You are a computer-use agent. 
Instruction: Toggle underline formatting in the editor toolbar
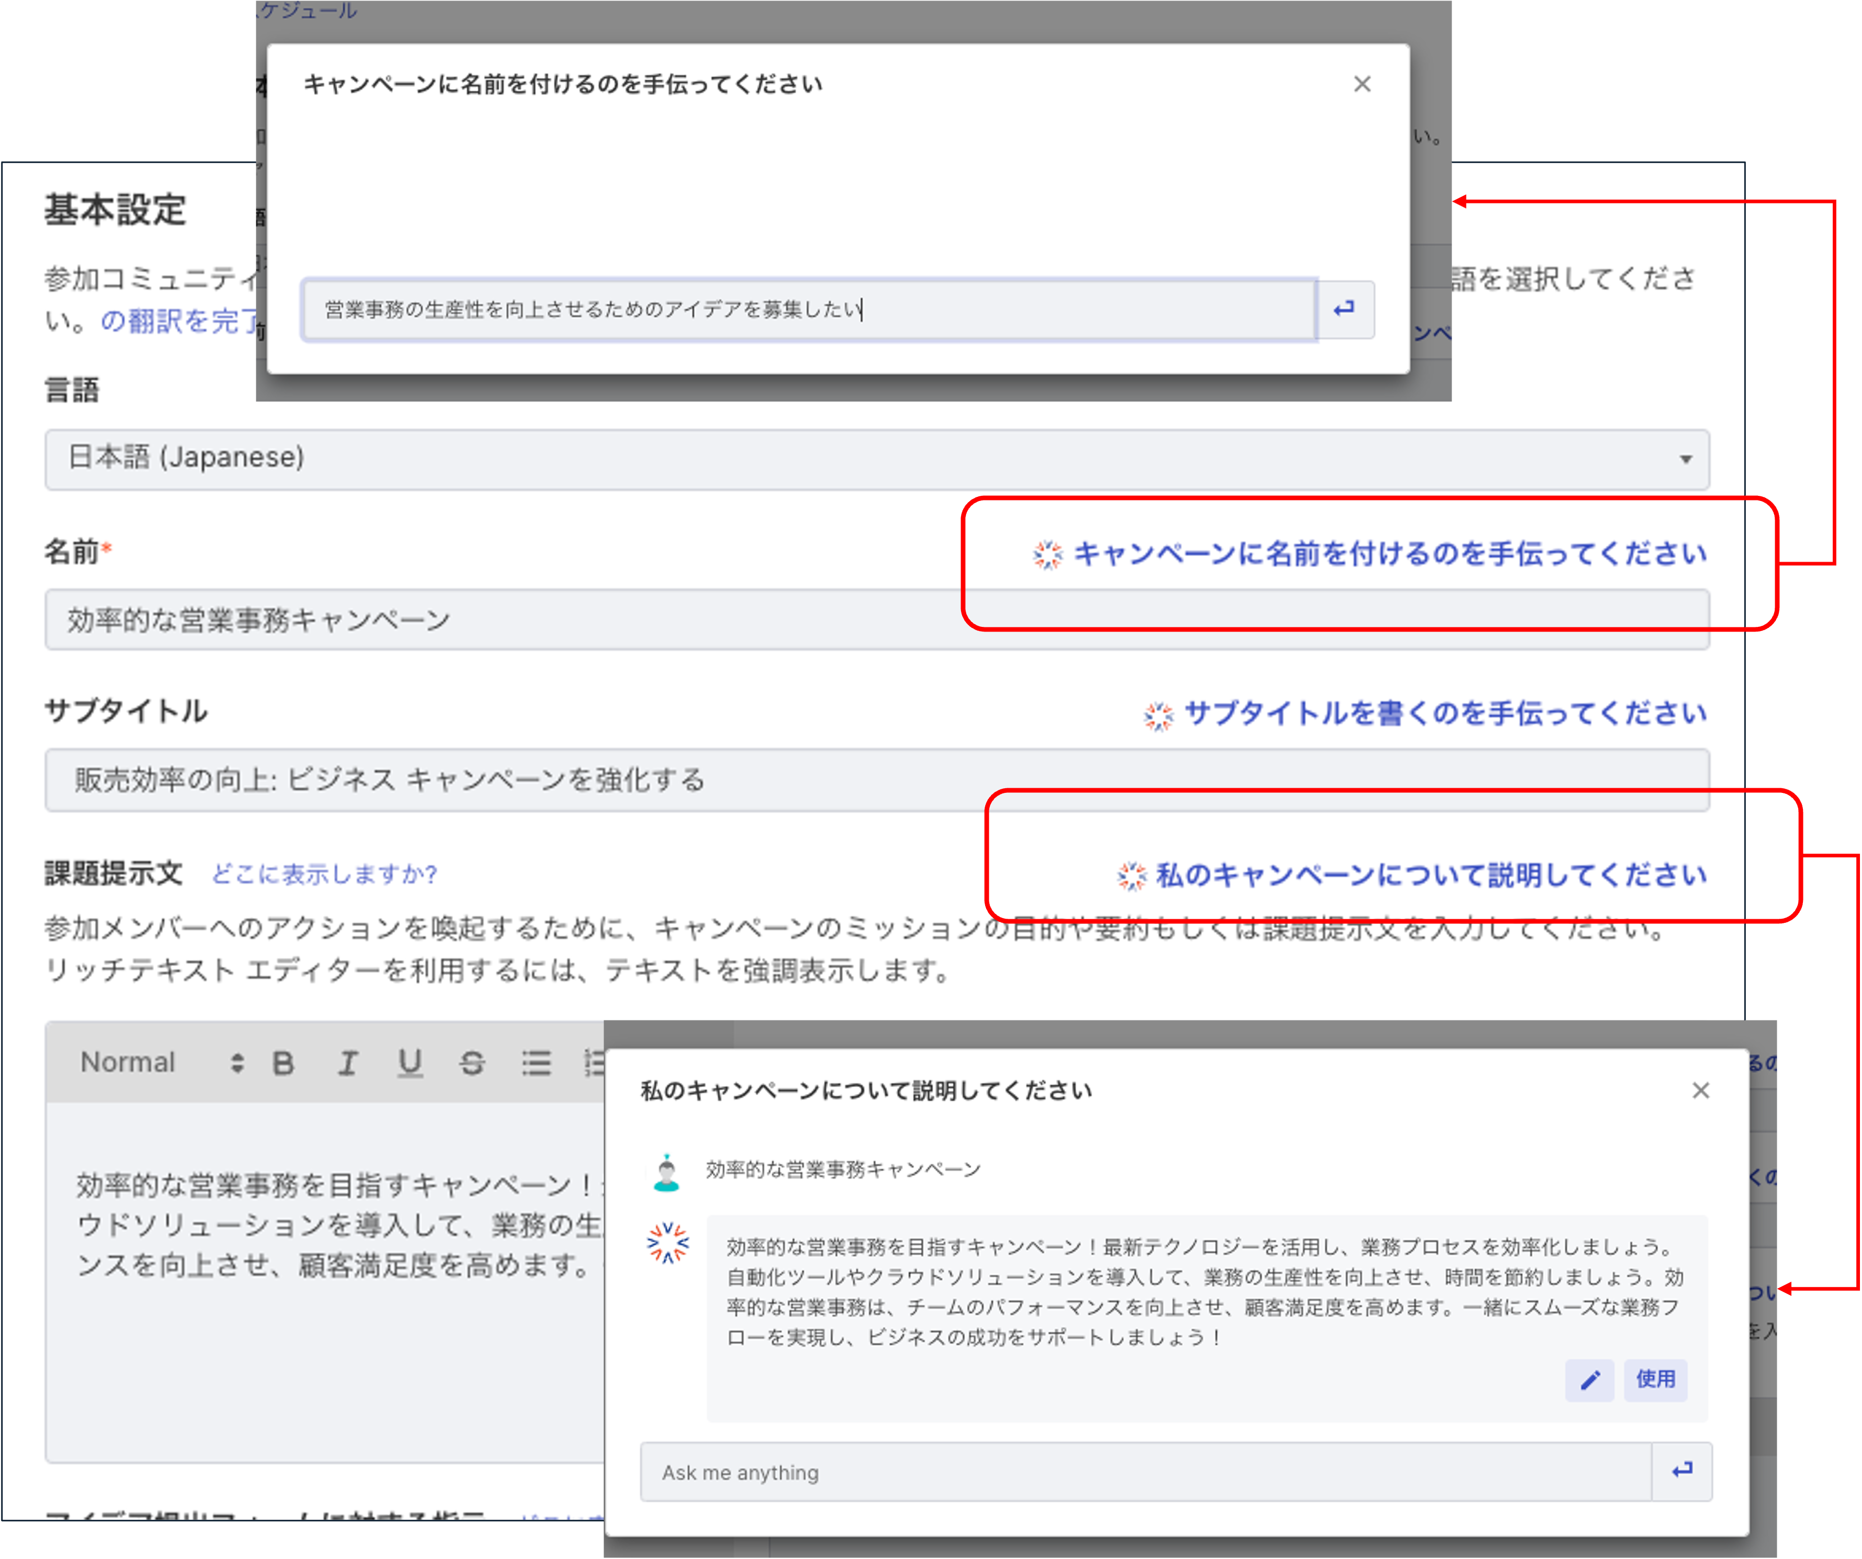click(x=410, y=1063)
